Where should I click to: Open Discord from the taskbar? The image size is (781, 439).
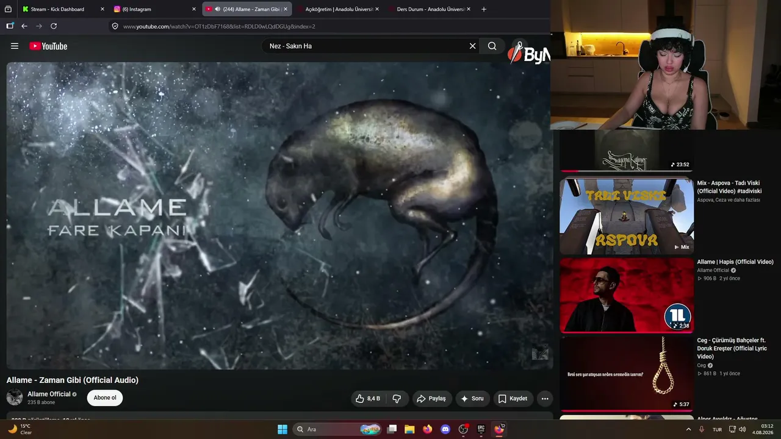click(445, 429)
